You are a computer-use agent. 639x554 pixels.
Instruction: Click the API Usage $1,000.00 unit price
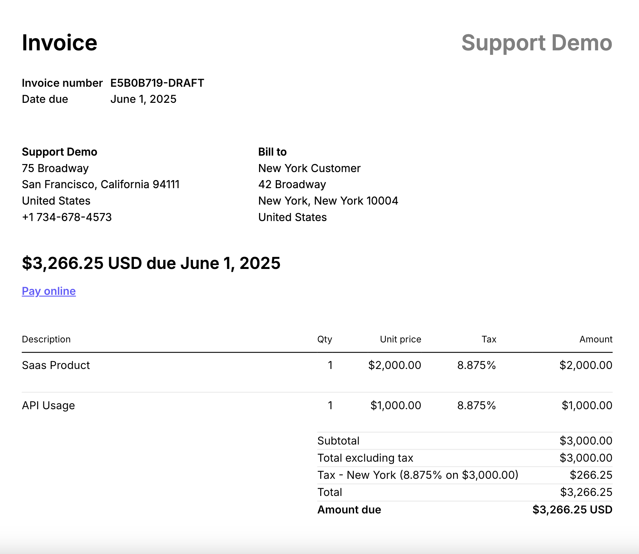(x=395, y=405)
